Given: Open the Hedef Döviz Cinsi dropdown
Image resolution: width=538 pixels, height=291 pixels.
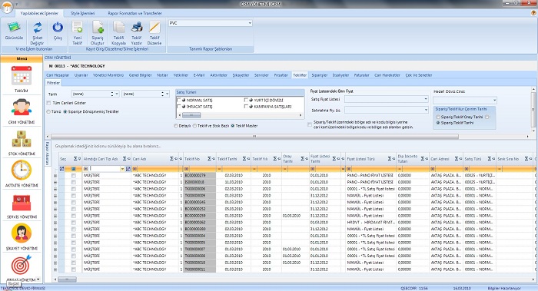Looking at the screenshot, I should pyautogui.click(x=494, y=100).
